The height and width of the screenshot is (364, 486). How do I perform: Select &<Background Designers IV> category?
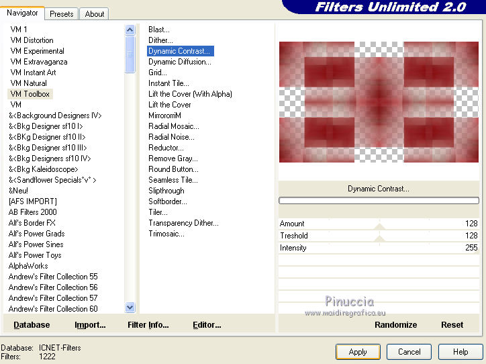click(x=55, y=116)
